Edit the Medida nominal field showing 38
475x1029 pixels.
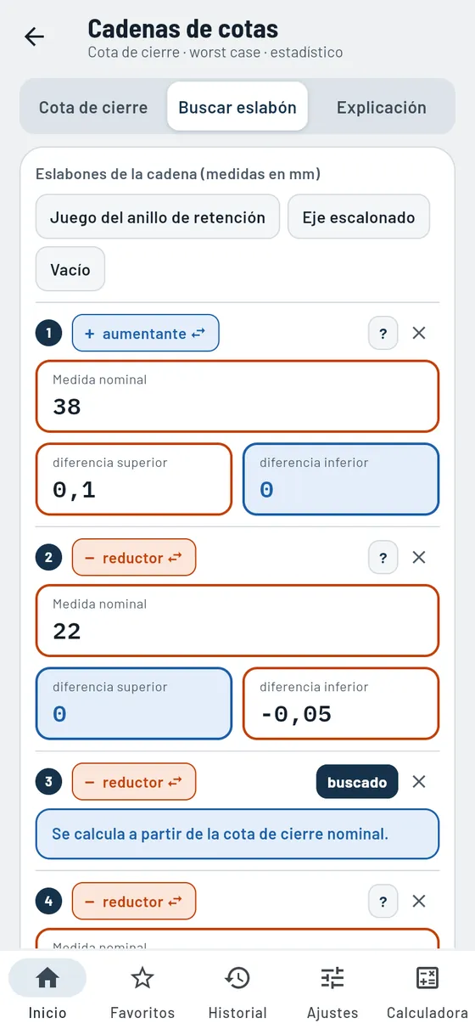[x=237, y=396]
